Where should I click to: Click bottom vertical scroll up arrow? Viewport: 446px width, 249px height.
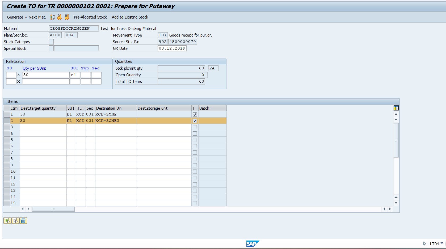[x=396, y=197]
